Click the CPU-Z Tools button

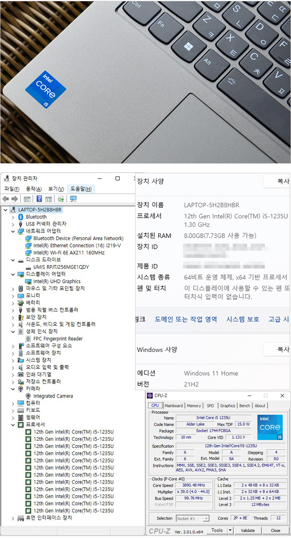217,531
